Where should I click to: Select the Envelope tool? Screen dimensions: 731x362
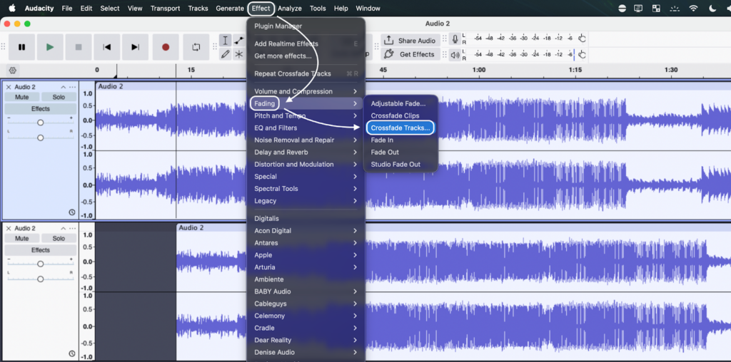tap(239, 40)
